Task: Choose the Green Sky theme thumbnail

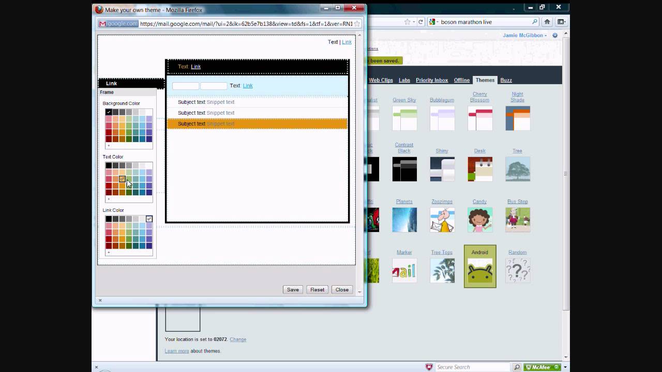Action: click(404, 118)
